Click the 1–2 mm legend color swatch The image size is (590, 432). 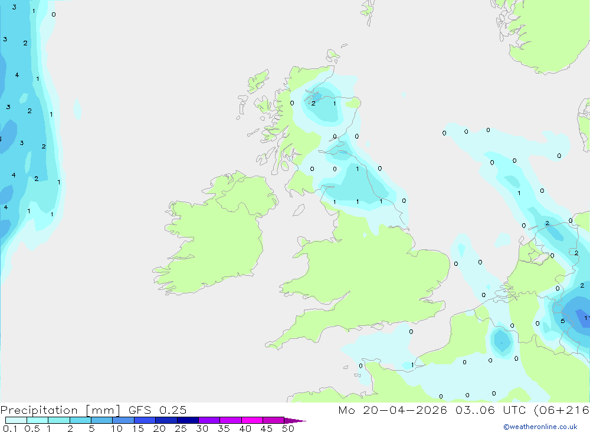pyautogui.click(x=59, y=420)
